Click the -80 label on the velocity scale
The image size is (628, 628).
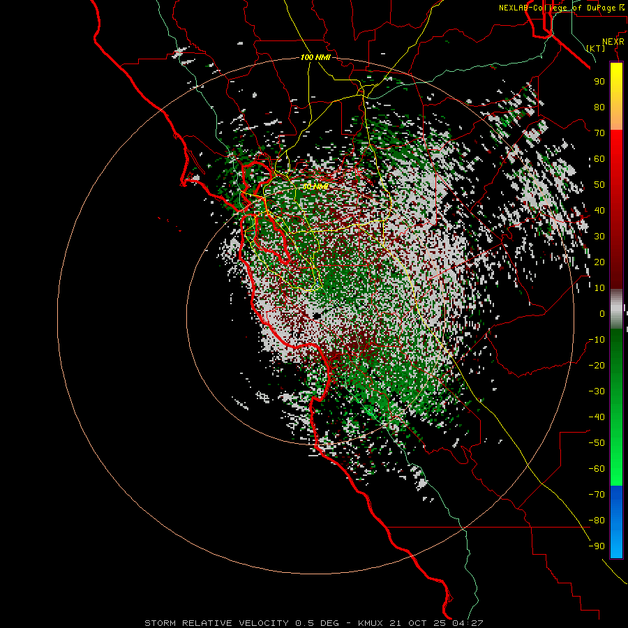point(597,521)
